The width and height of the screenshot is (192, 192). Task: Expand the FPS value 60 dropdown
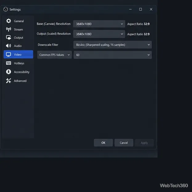click(112, 55)
